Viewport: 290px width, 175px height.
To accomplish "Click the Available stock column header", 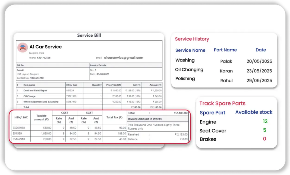I will click(254, 112).
